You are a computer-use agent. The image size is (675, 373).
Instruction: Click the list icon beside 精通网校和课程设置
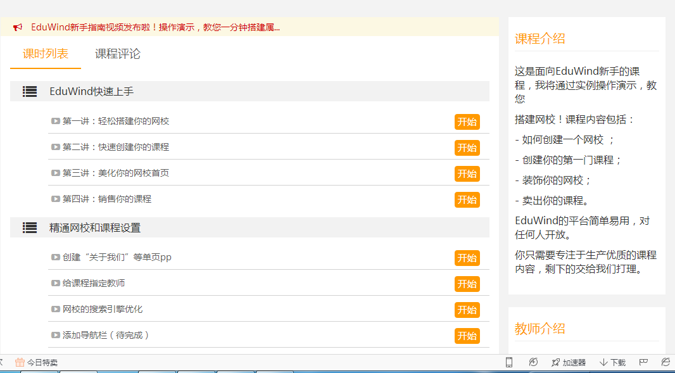[30, 228]
